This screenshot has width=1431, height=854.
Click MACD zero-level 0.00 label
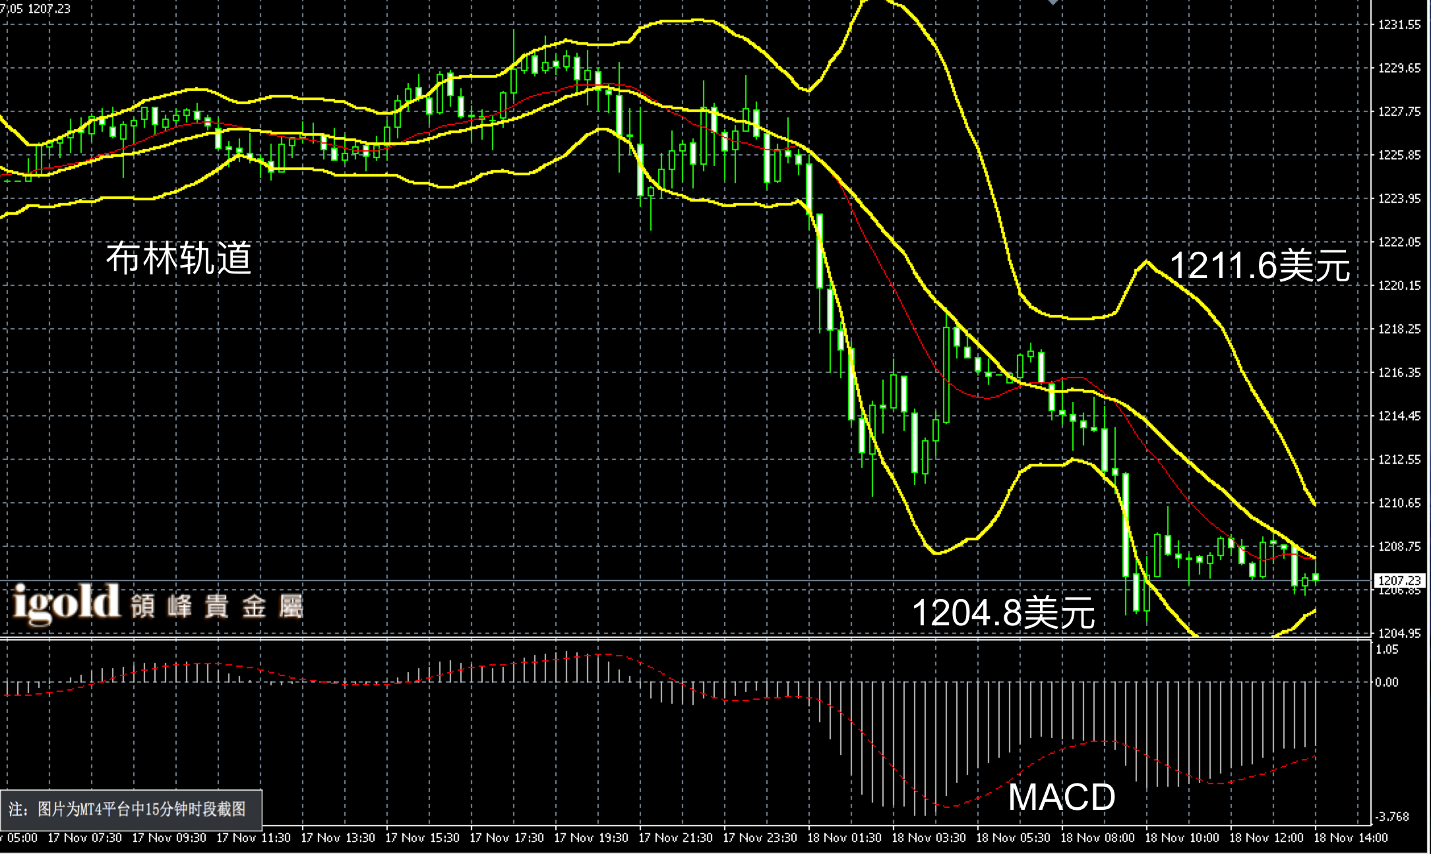click(1387, 682)
